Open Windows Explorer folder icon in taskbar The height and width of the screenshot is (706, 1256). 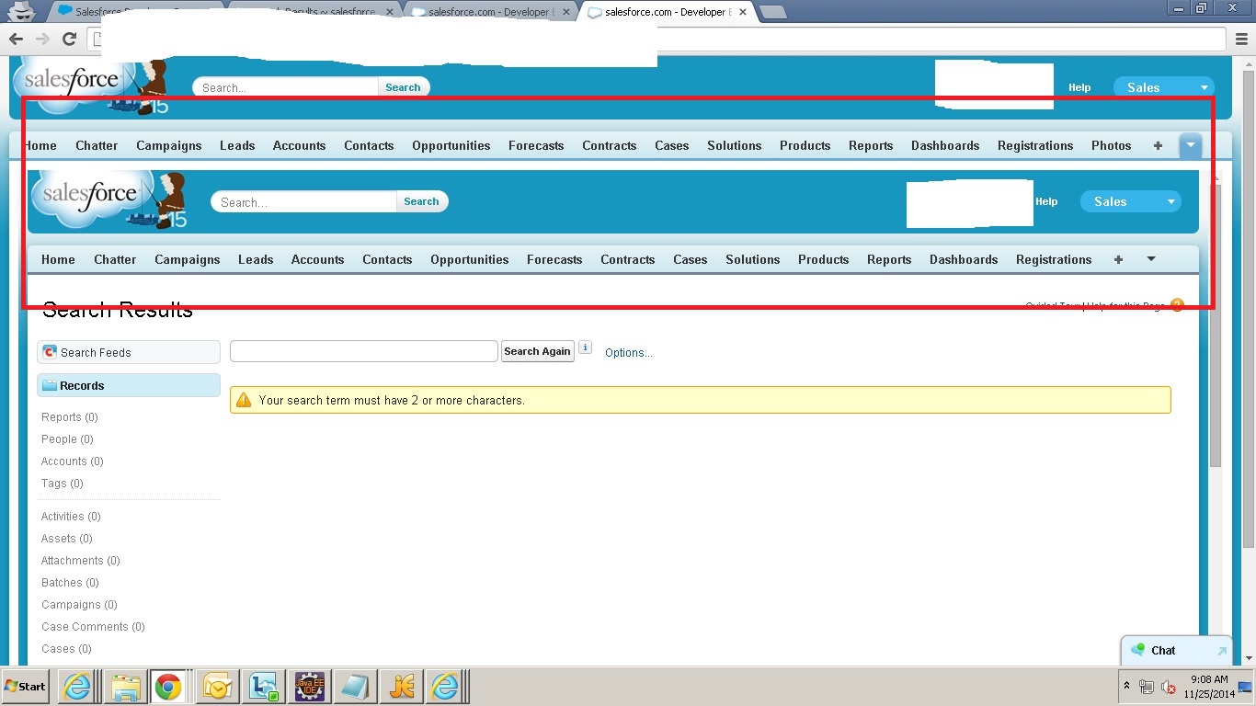[x=125, y=686]
